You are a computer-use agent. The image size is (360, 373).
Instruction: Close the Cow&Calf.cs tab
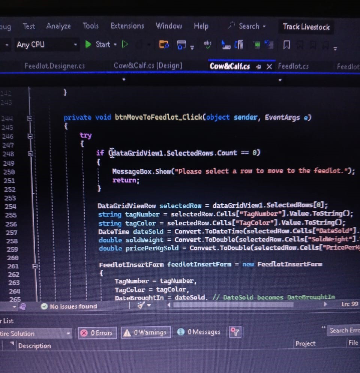(x=269, y=66)
